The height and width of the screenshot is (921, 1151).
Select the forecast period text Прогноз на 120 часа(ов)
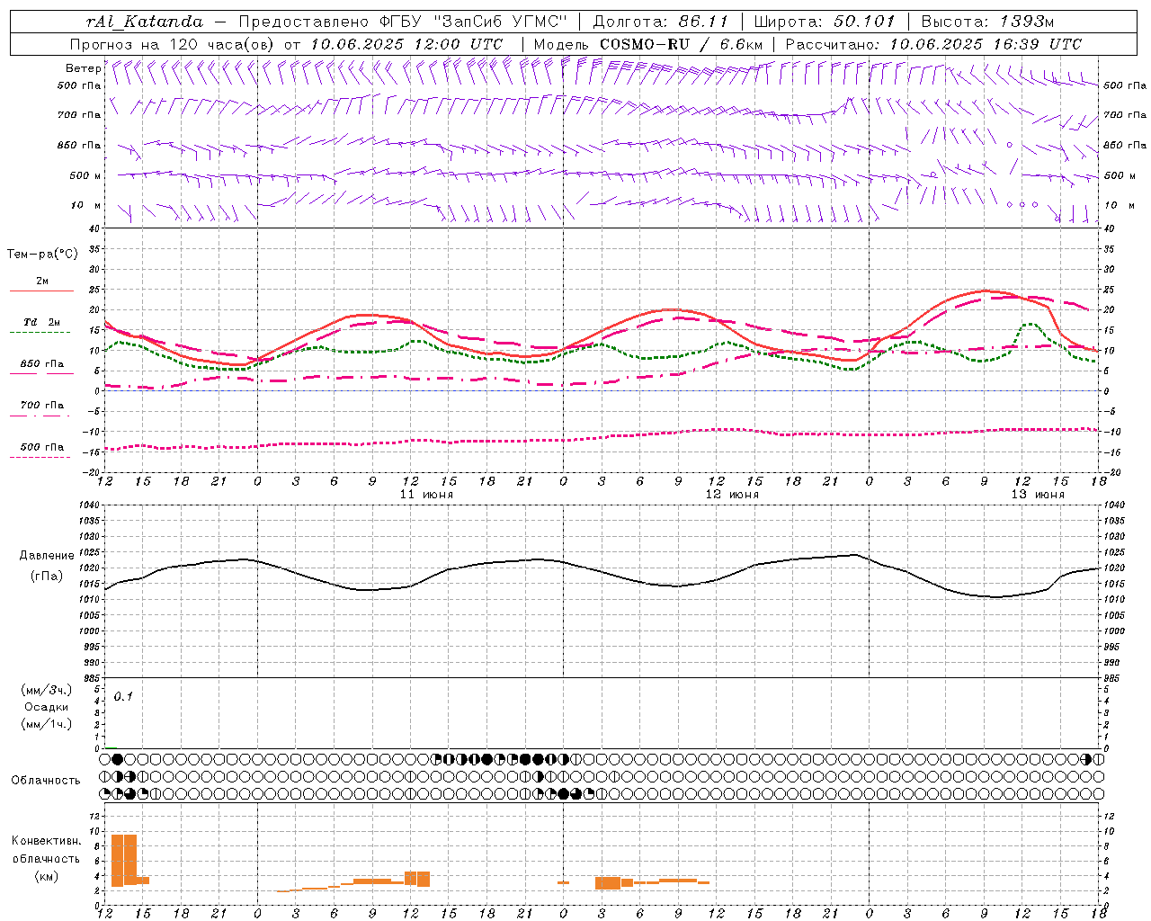tap(173, 44)
